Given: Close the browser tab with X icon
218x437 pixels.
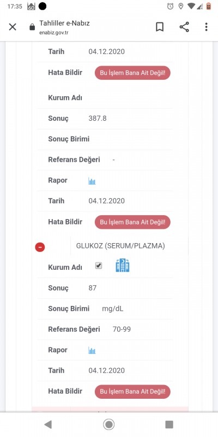Looking at the screenshot, I should 13,27.
